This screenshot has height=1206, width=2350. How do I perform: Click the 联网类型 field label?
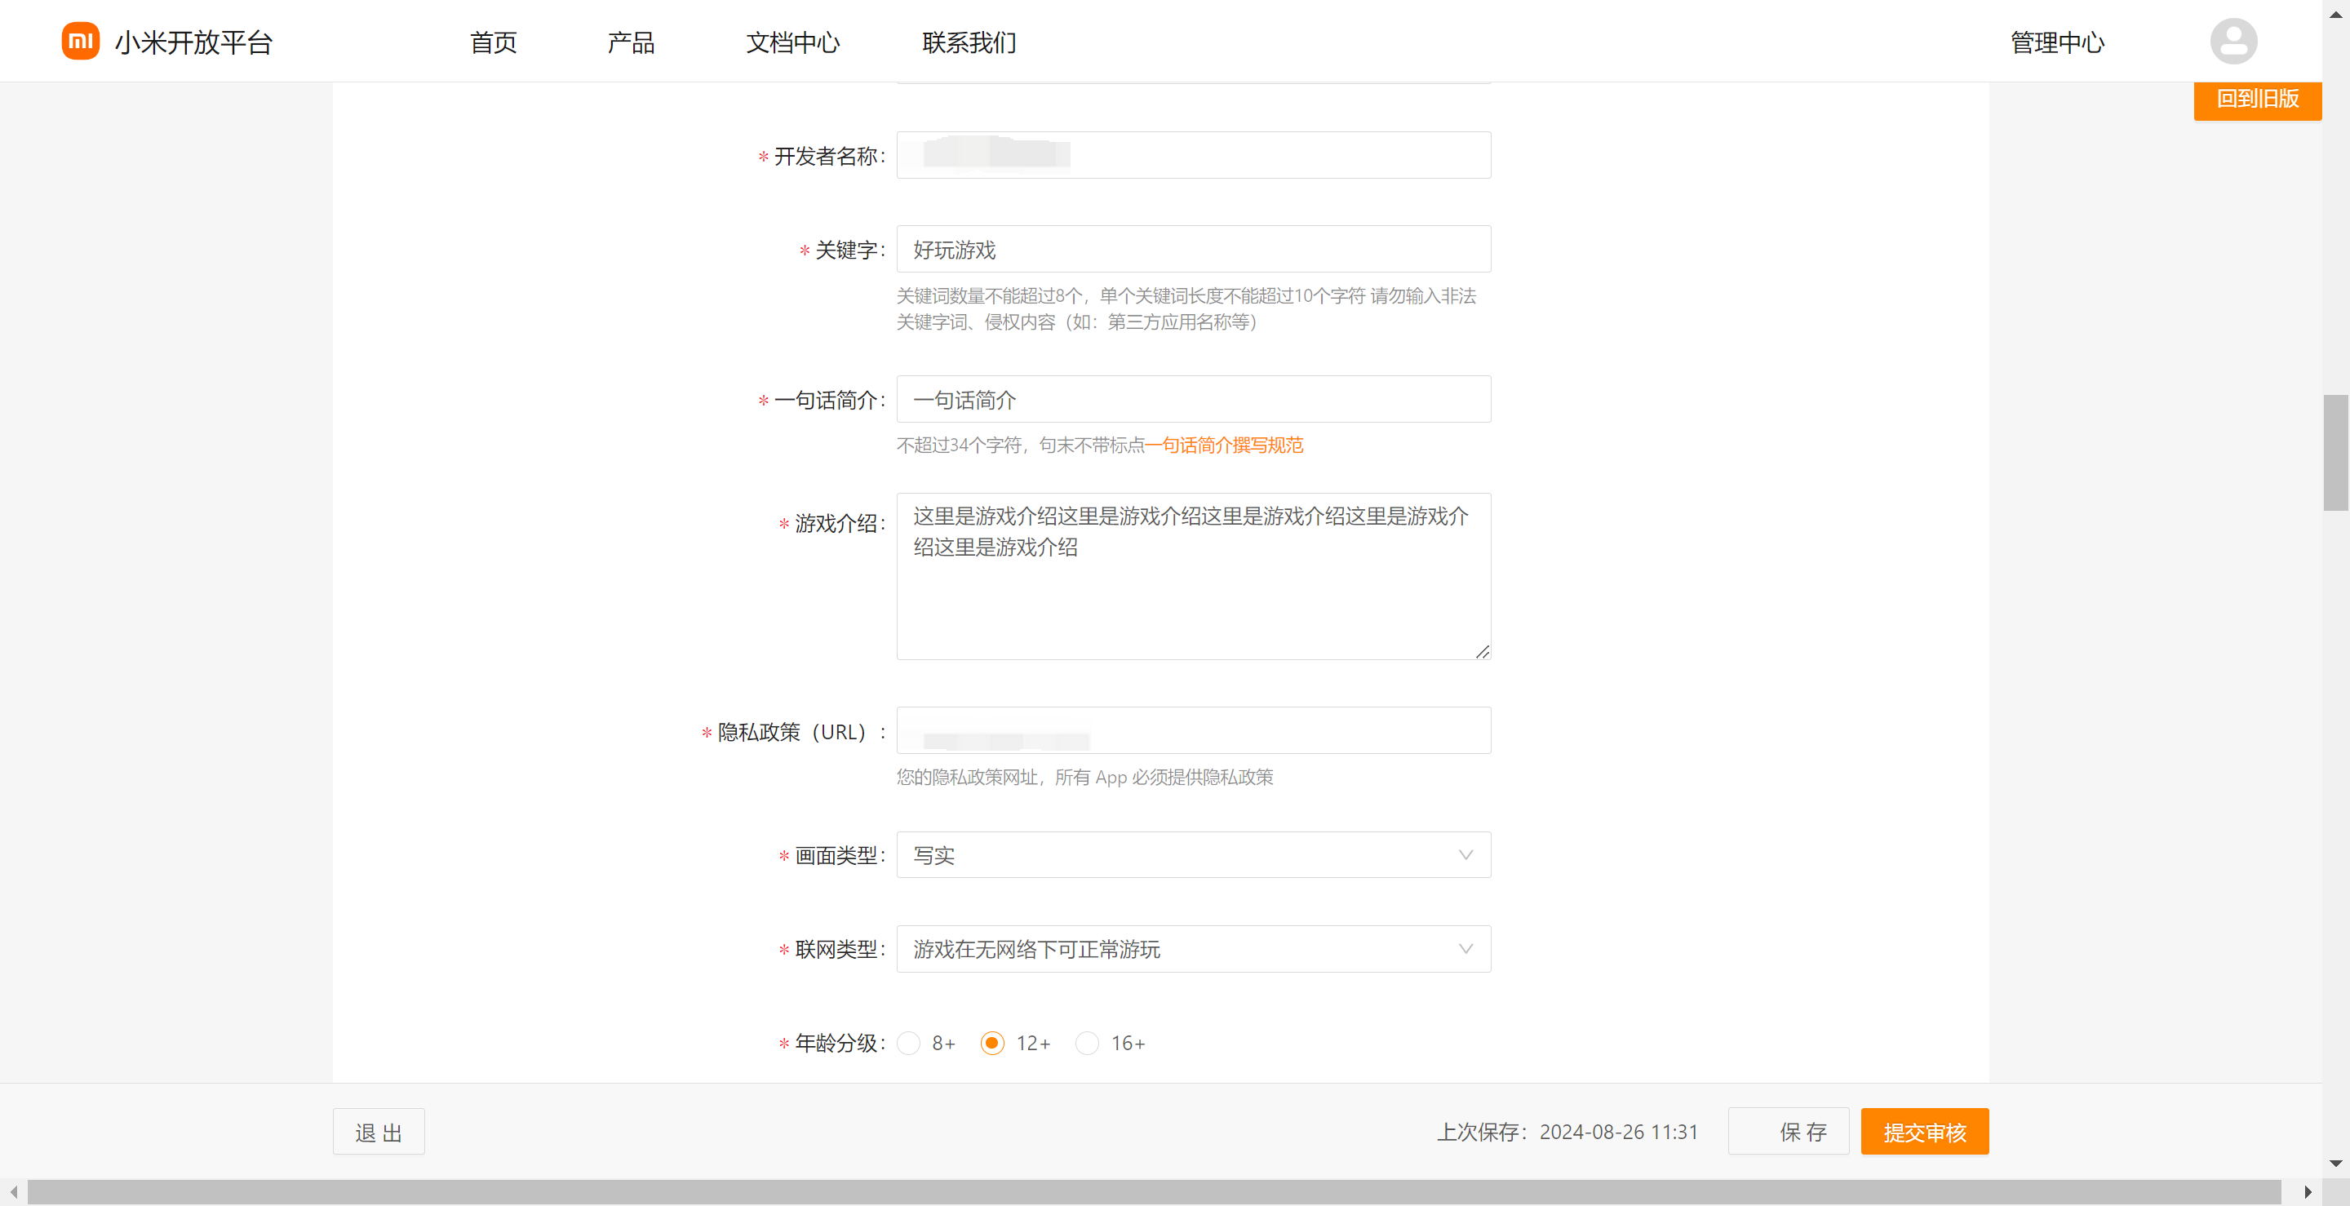click(x=835, y=950)
